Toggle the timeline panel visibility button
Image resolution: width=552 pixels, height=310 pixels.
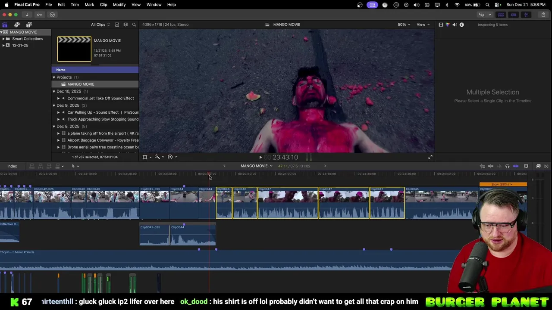(513, 15)
